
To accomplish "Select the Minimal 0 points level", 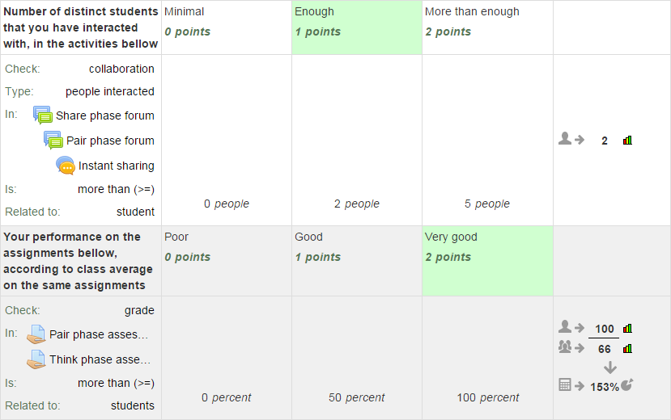I will click(227, 27).
